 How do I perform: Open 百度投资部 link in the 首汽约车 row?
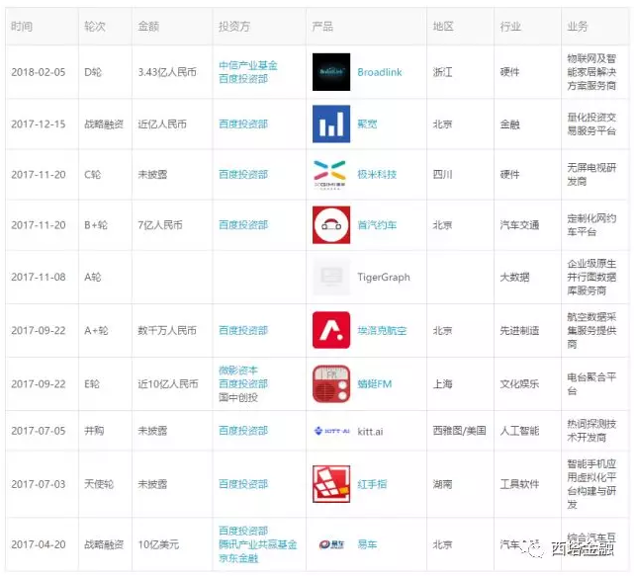(243, 225)
